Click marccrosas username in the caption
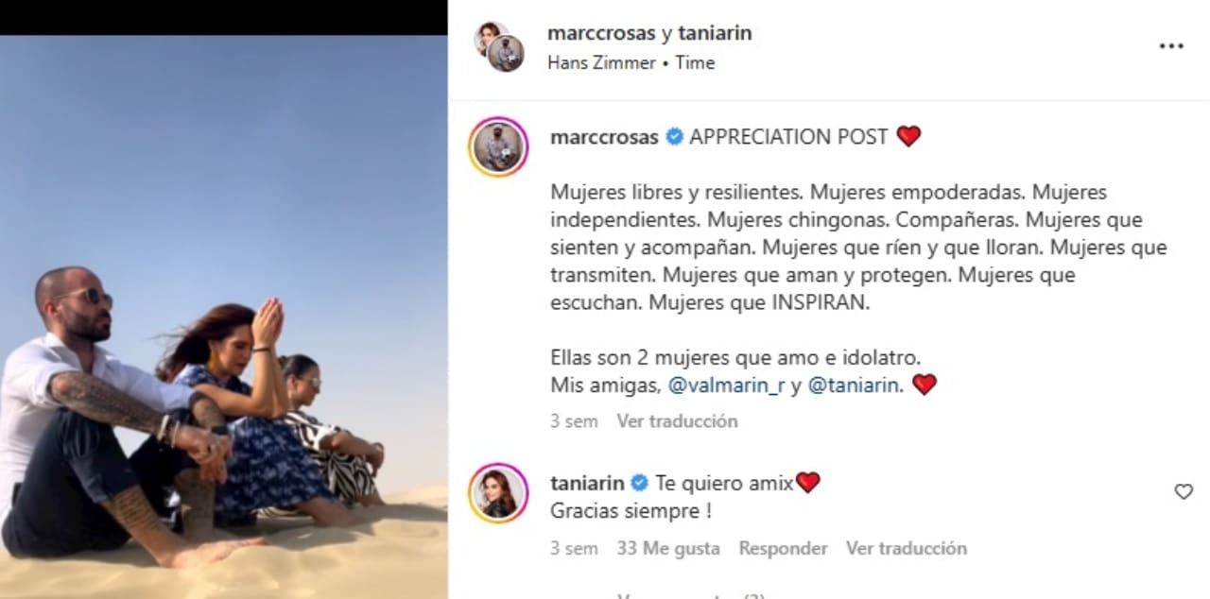 604,137
